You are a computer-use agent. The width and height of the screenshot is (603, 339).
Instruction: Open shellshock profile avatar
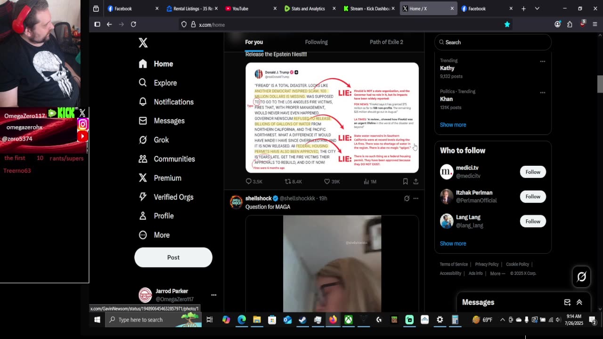(236, 202)
